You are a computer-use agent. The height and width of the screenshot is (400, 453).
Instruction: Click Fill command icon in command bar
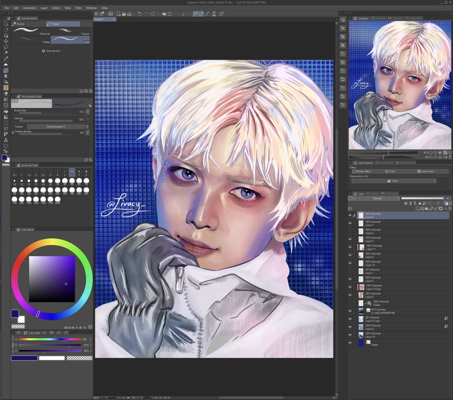coord(164,14)
